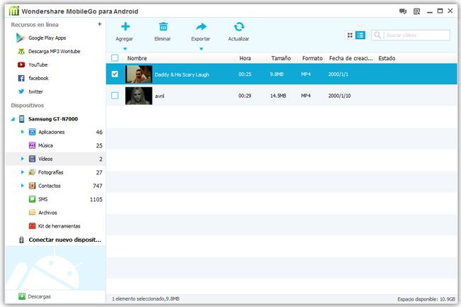Open Música category
This screenshot has width=461, height=307.
click(45, 145)
